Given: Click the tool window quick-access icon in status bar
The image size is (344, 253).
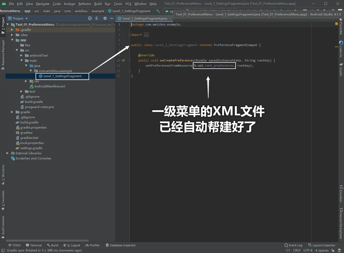Looking at the screenshot, I should [3, 250].
